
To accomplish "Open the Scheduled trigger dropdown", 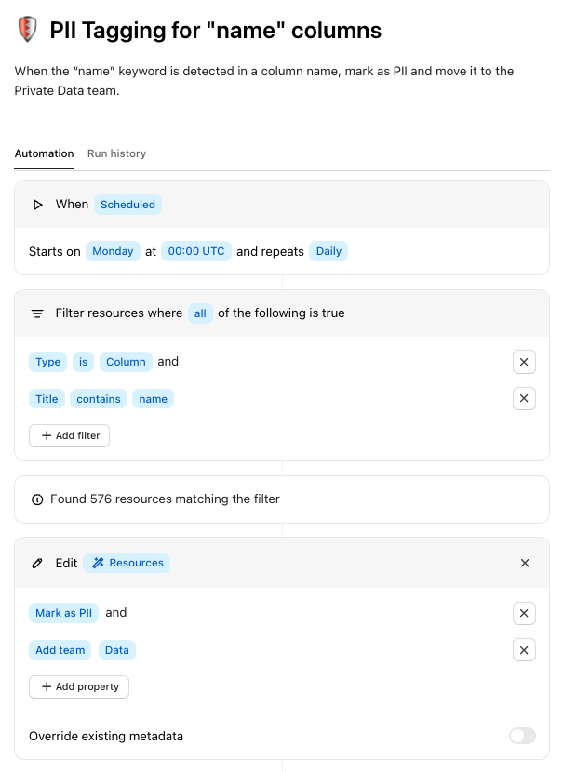I will [x=127, y=205].
